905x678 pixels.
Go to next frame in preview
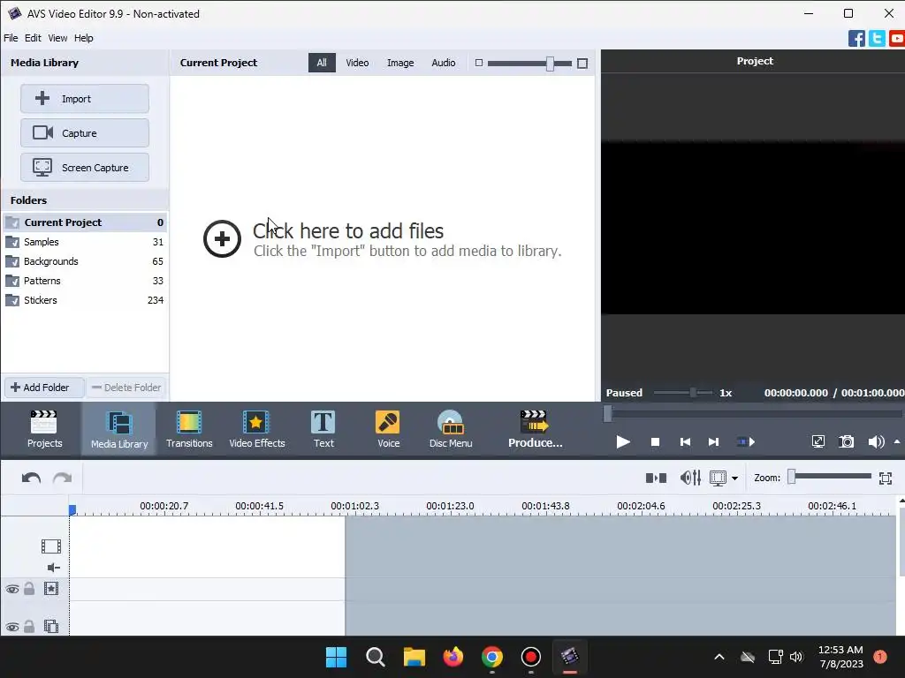[713, 442]
